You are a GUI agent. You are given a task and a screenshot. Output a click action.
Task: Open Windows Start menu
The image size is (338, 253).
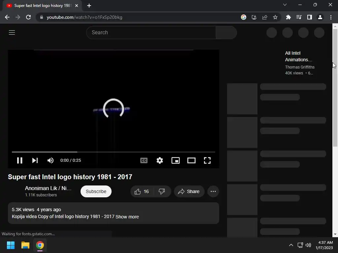[x=11, y=245]
